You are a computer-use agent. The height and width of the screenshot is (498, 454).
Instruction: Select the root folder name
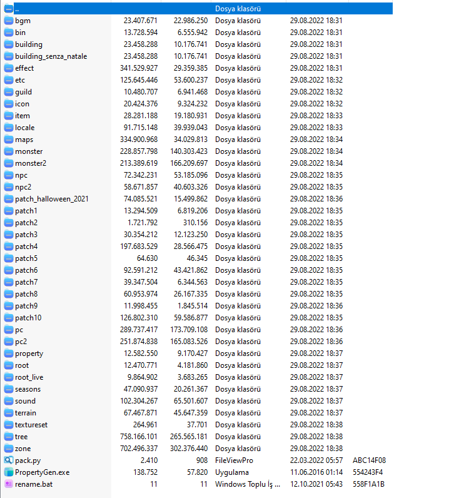pyautogui.click(x=22, y=365)
